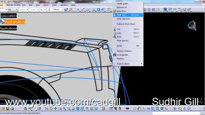Choose Center graph in context menu
Viewport: 205px width, 115px height.
[128, 4]
